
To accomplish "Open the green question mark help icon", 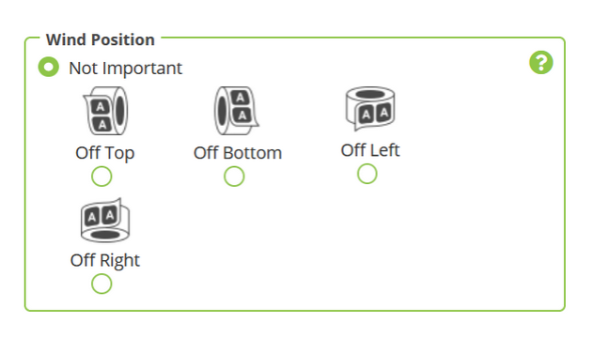I will coord(540,62).
